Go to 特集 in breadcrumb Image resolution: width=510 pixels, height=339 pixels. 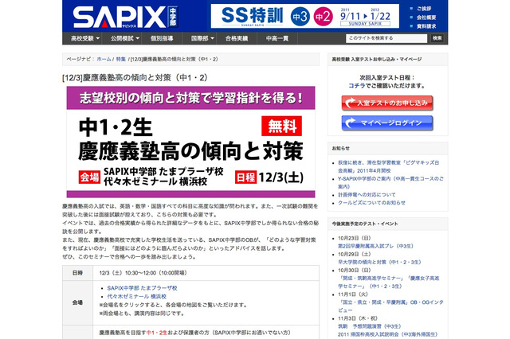click(120, 59)
